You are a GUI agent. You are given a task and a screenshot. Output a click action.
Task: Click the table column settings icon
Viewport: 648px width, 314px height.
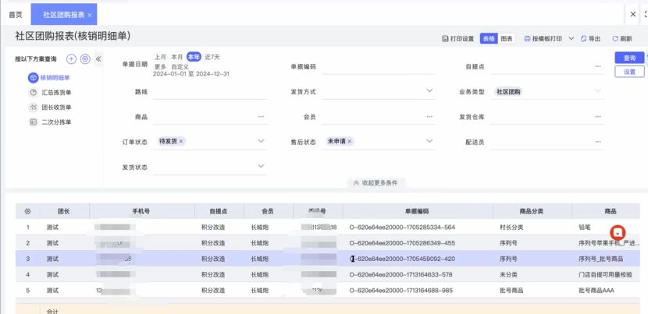point(28,211)
